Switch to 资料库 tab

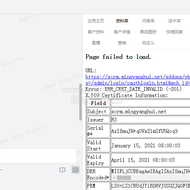click(x=122, y=21)
